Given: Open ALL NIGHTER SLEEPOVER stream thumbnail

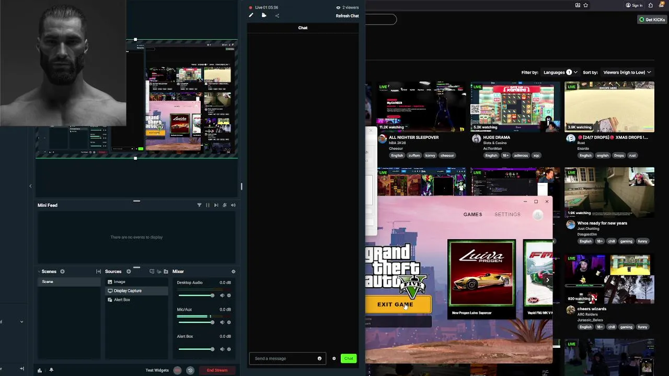Looking at the screenshot, I should [421, 107].
